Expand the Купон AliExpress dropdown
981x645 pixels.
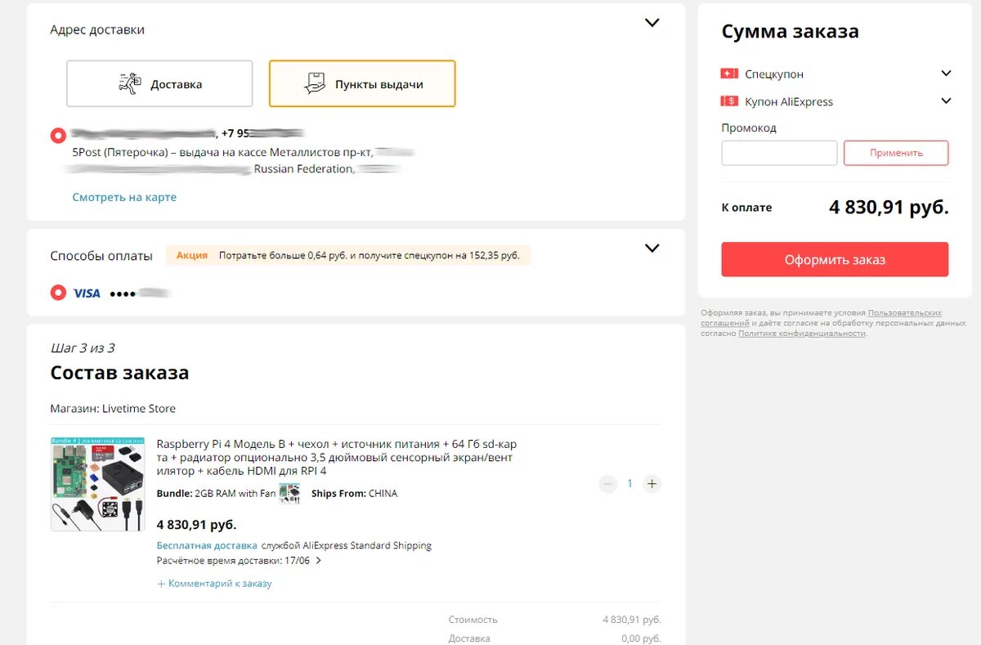coord(946,101)
